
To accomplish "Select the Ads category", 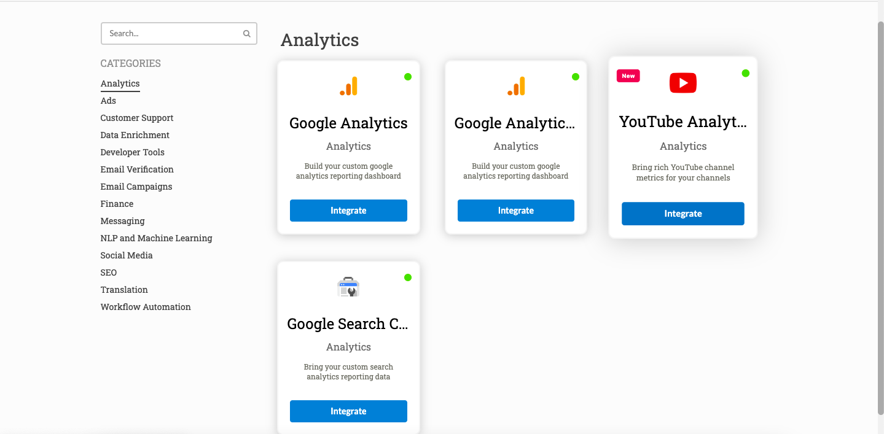I will tap(108, 101).
